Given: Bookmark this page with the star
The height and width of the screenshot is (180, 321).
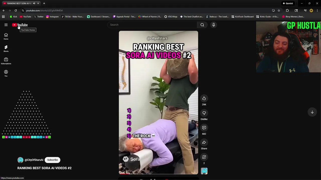Looking at the screenshot, I should 279,10.
